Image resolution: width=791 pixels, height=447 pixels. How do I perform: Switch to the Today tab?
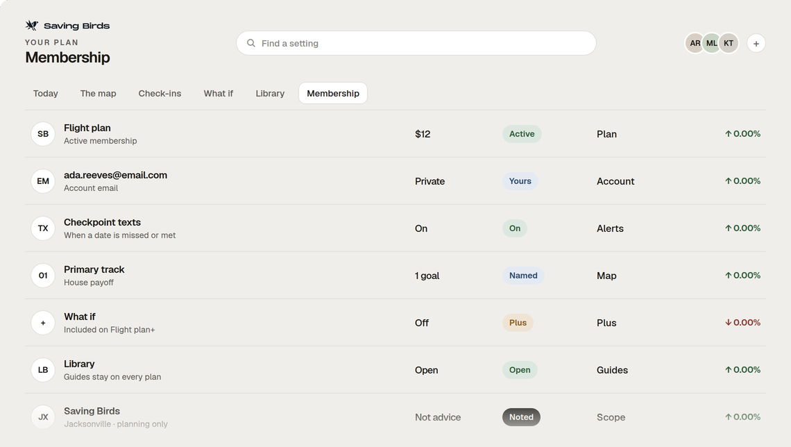click(45, 93)
